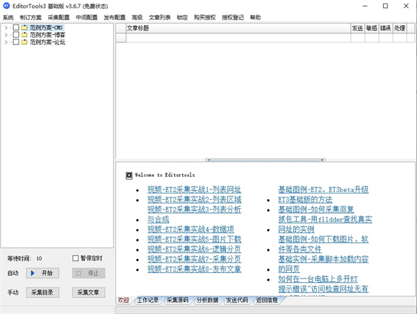Click the folder icon of 范例方案-CMS
Screen dimensions: 417x314
click(x=24, y=27)
